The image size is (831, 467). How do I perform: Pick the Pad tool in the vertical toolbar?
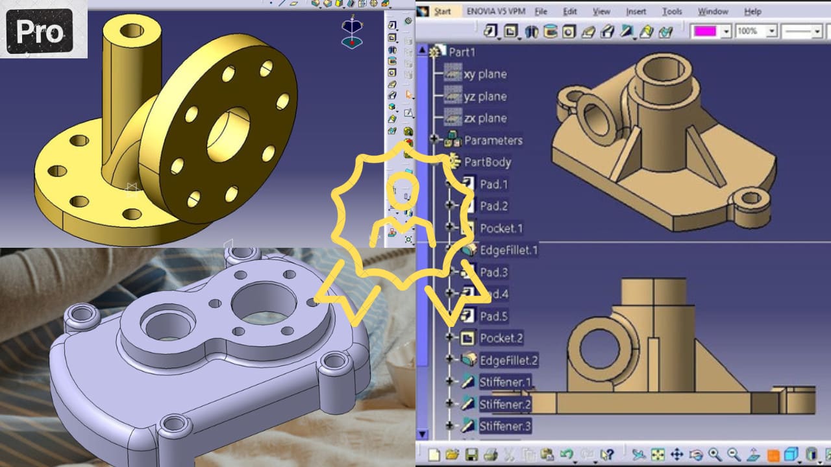392,26
